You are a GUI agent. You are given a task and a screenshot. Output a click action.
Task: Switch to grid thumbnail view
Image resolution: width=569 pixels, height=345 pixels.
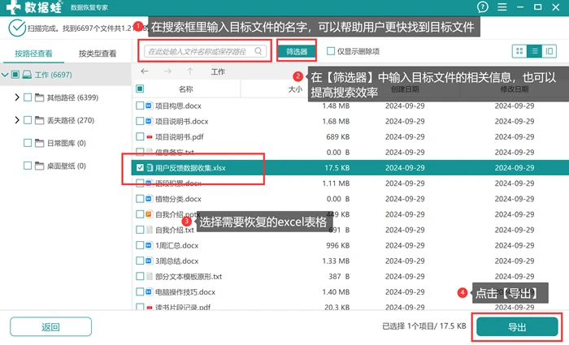(x=519, y=51)
